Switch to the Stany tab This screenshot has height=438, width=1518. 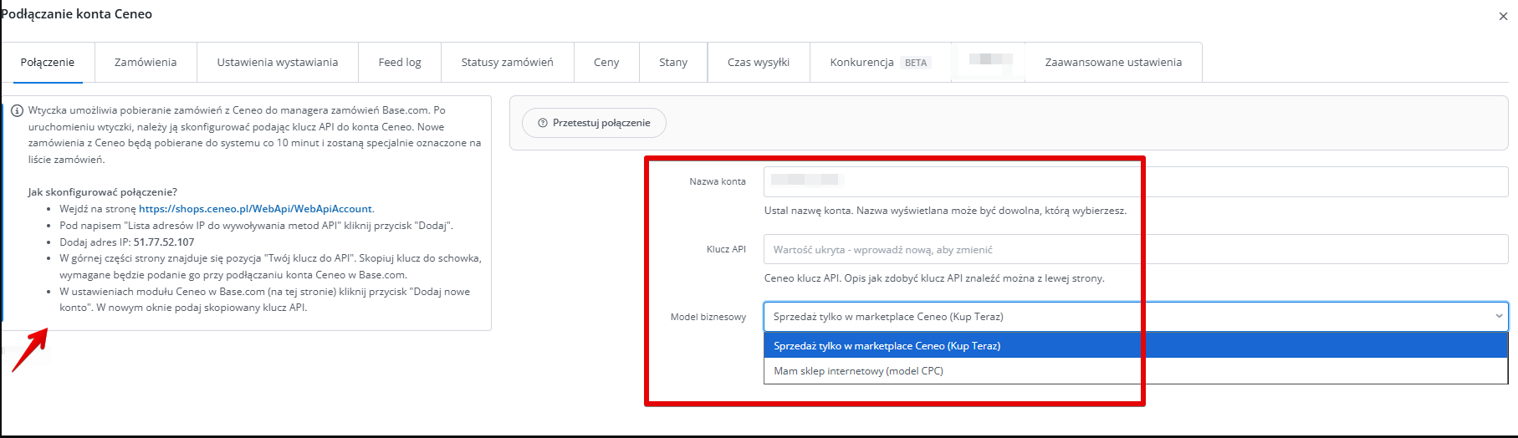[673, 63]
